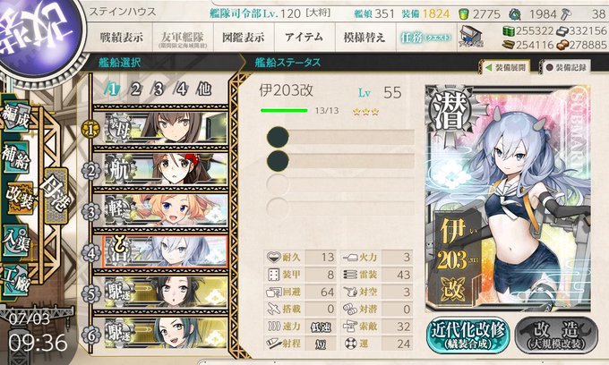
Task: Click the 装備記録 equipment record toggle
Action: pyautogui.click(x=565, y=67)
